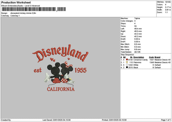Click the Height value '3.17 in'
The height and width of the screenshot is (122, 172).
(168, 7)
